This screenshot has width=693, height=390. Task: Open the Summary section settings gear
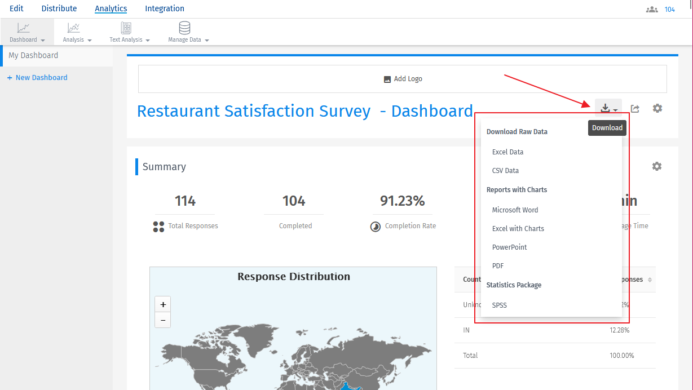pos(656,166)
